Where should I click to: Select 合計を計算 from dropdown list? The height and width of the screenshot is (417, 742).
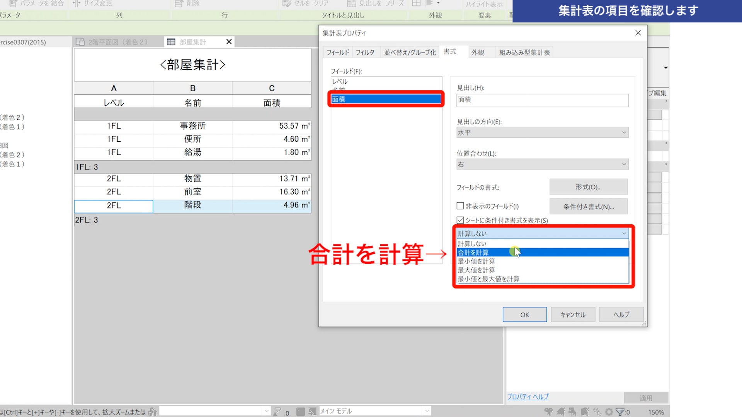pyautogui.click(x=473, y=253)
